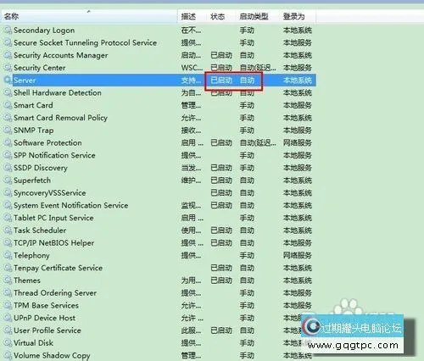Click the gear icon beside SSDP Discovery
The width and height of the screenshot is (424, 361).
pyautogui.click(x=8, y=168)
